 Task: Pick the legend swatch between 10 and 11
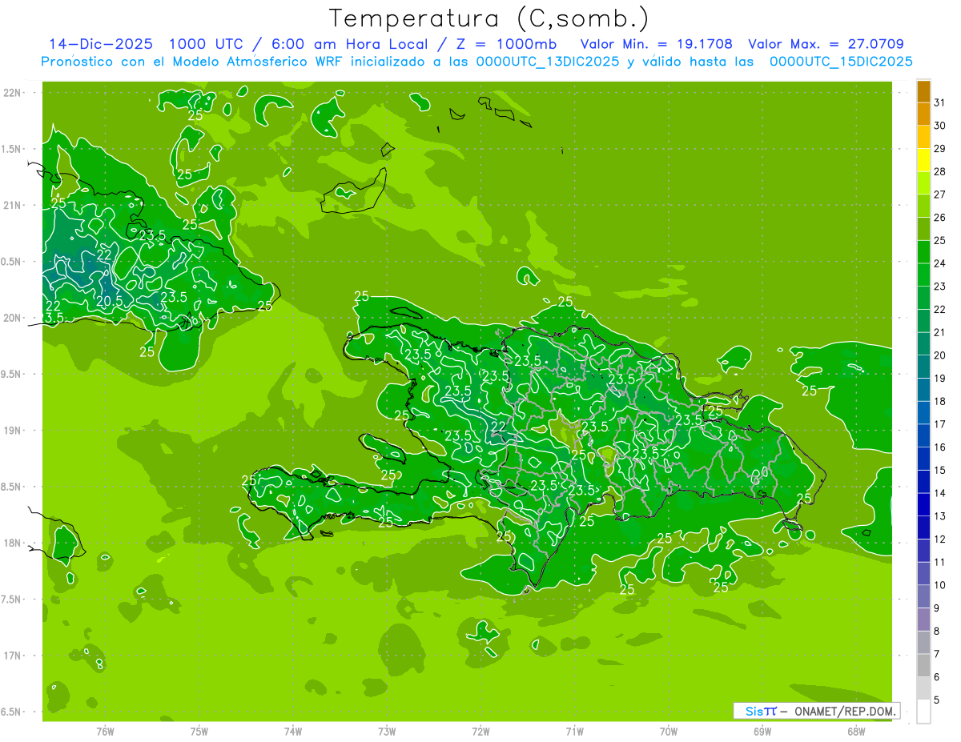(924, 574)
